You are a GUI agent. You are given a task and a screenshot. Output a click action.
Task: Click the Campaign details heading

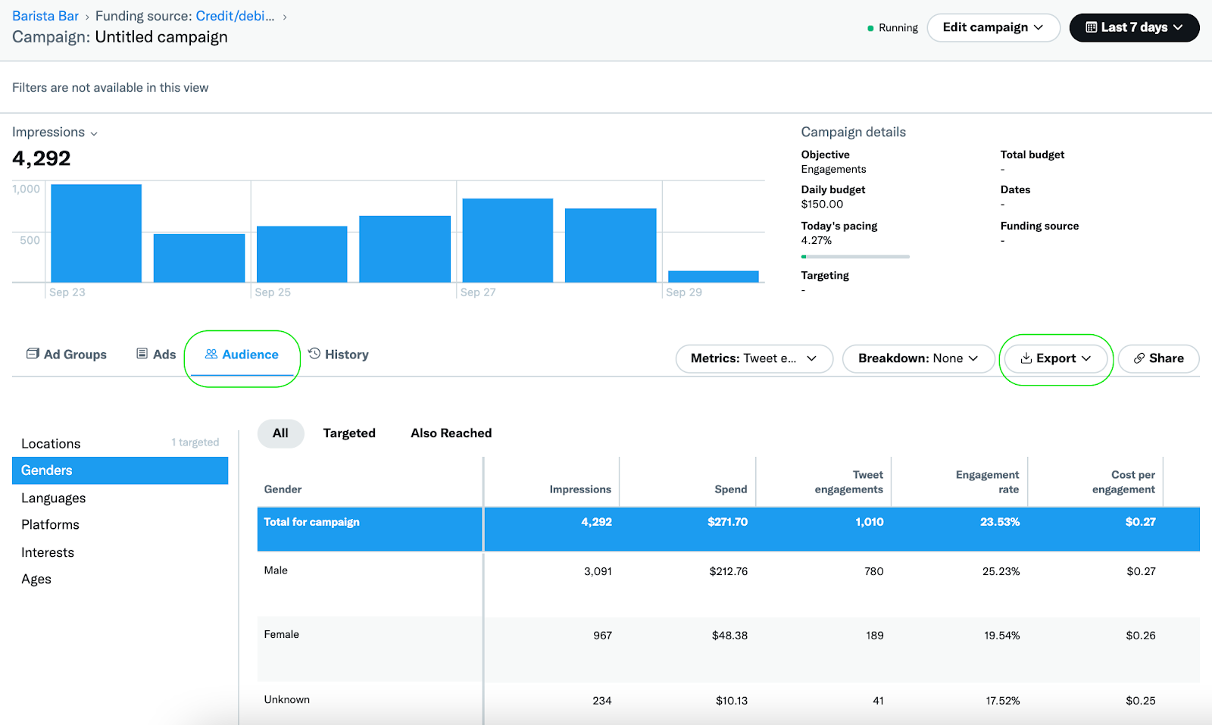[x=854, y=132]
